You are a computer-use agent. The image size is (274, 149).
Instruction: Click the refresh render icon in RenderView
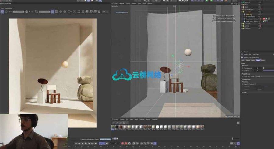tap(6, 12)
